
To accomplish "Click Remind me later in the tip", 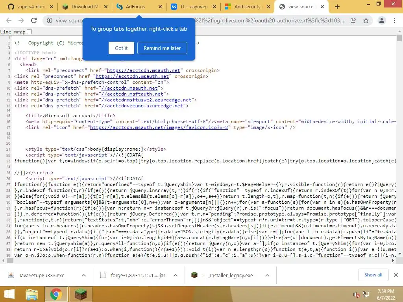I will click(162, 48).
